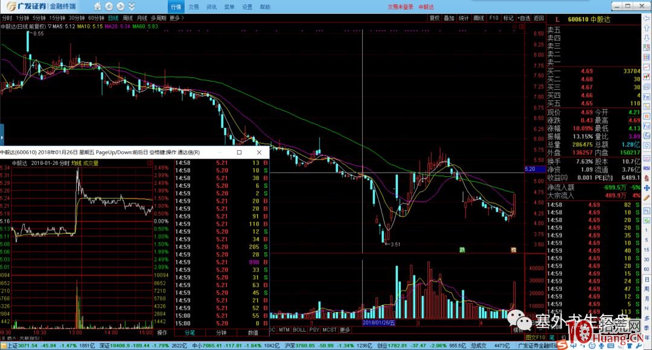The height and width of the screenshot is (350, 652).
Task: Click the 上证3071.54 index in status bar
Action: [22, 346]
